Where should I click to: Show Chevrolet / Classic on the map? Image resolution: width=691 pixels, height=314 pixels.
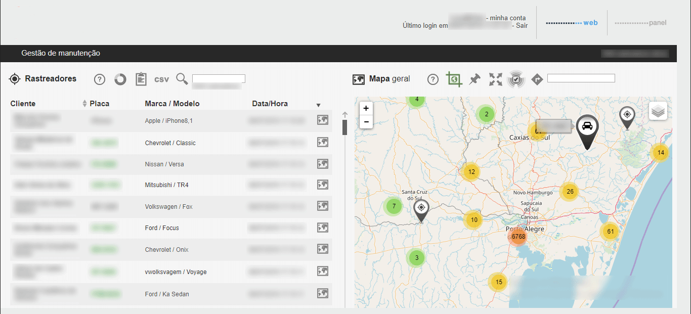[323, 143]
